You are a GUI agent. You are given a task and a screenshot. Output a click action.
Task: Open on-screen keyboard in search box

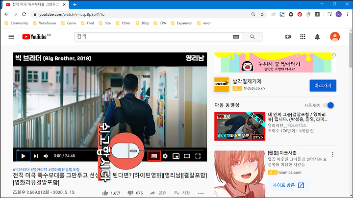(236, 37)
